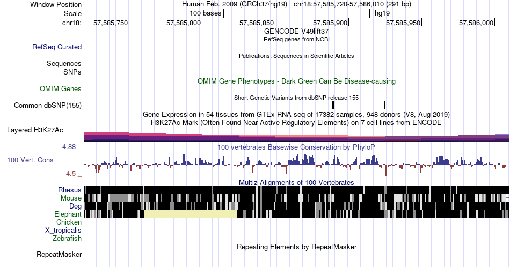Image resolution: width=510 pixels, height=267 pixels.
Task: Open the 100 Vert. Cons track label
Action: (30, 160)
